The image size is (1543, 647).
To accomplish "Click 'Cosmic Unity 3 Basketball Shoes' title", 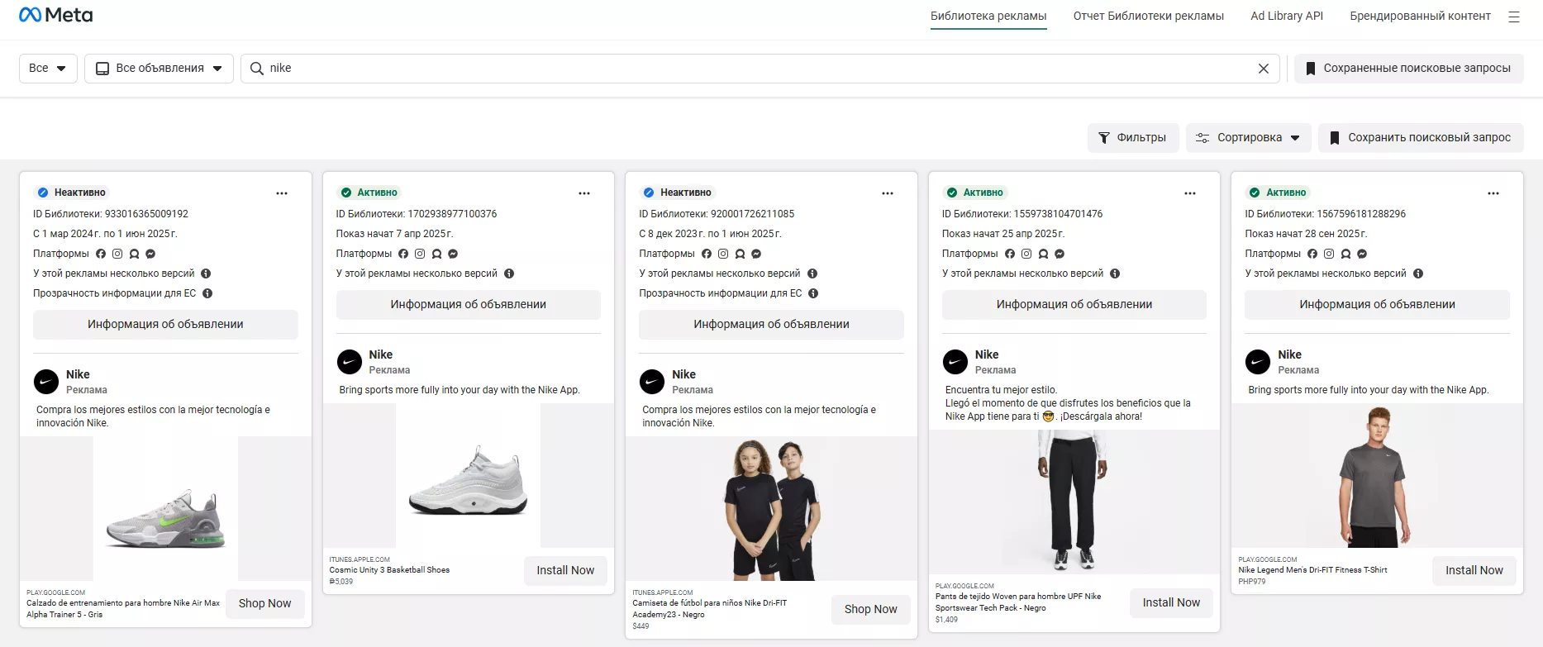I will [x=389, y=570].
